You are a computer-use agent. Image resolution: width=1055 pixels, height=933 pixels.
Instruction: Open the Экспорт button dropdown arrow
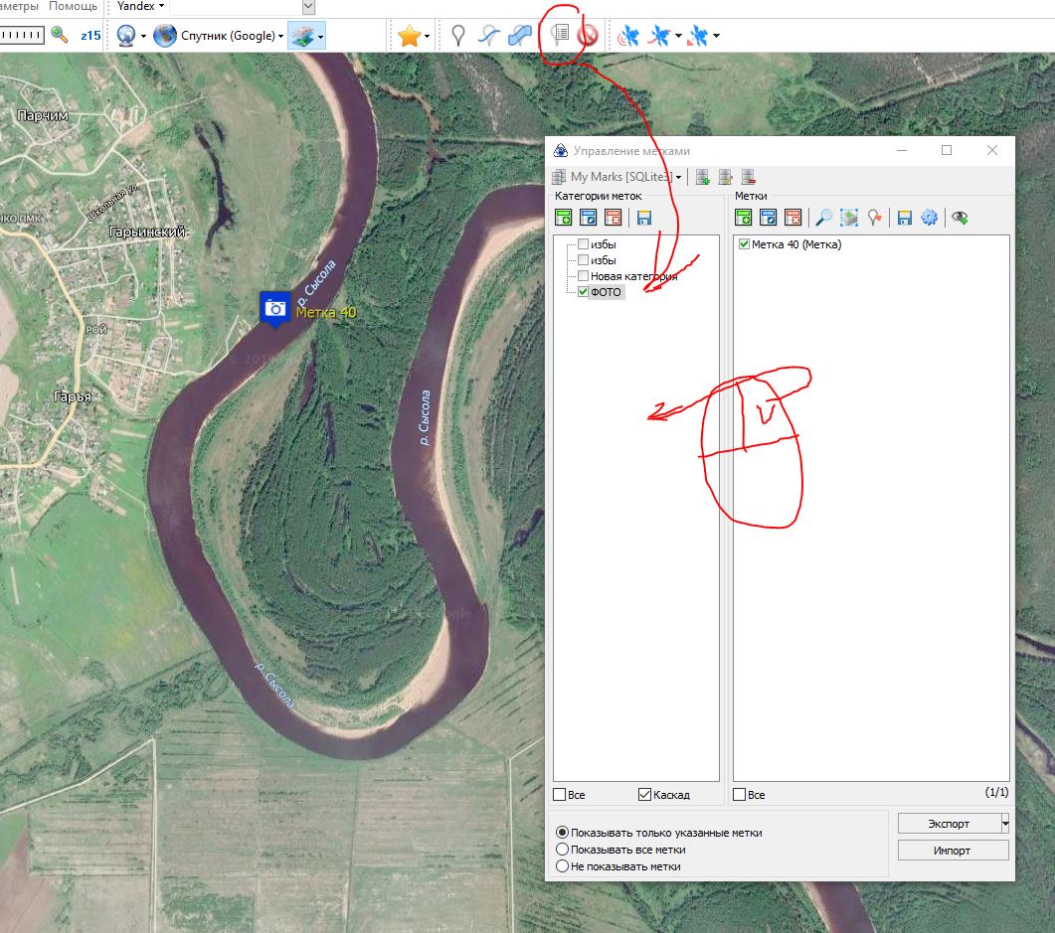[1004, 824]
